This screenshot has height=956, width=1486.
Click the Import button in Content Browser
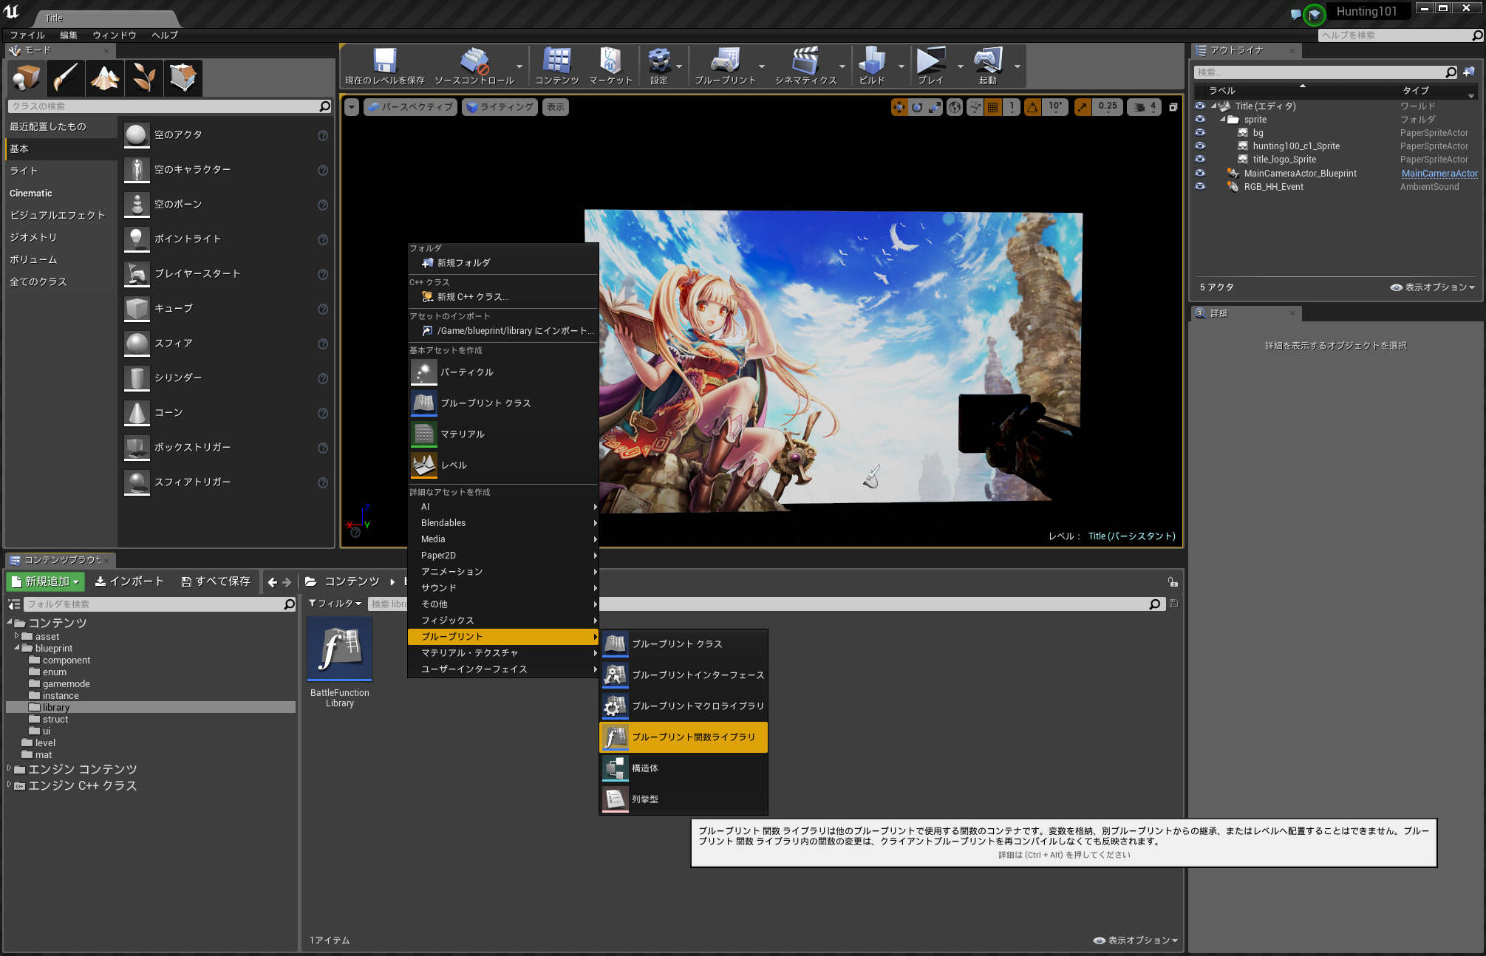[x=130, y=582]
